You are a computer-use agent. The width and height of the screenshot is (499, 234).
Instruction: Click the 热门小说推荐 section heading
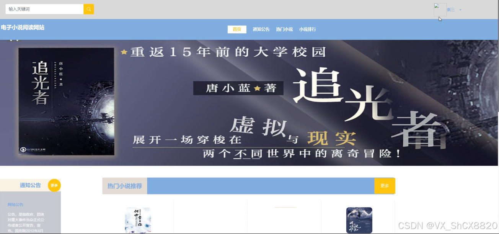point(125,186)
